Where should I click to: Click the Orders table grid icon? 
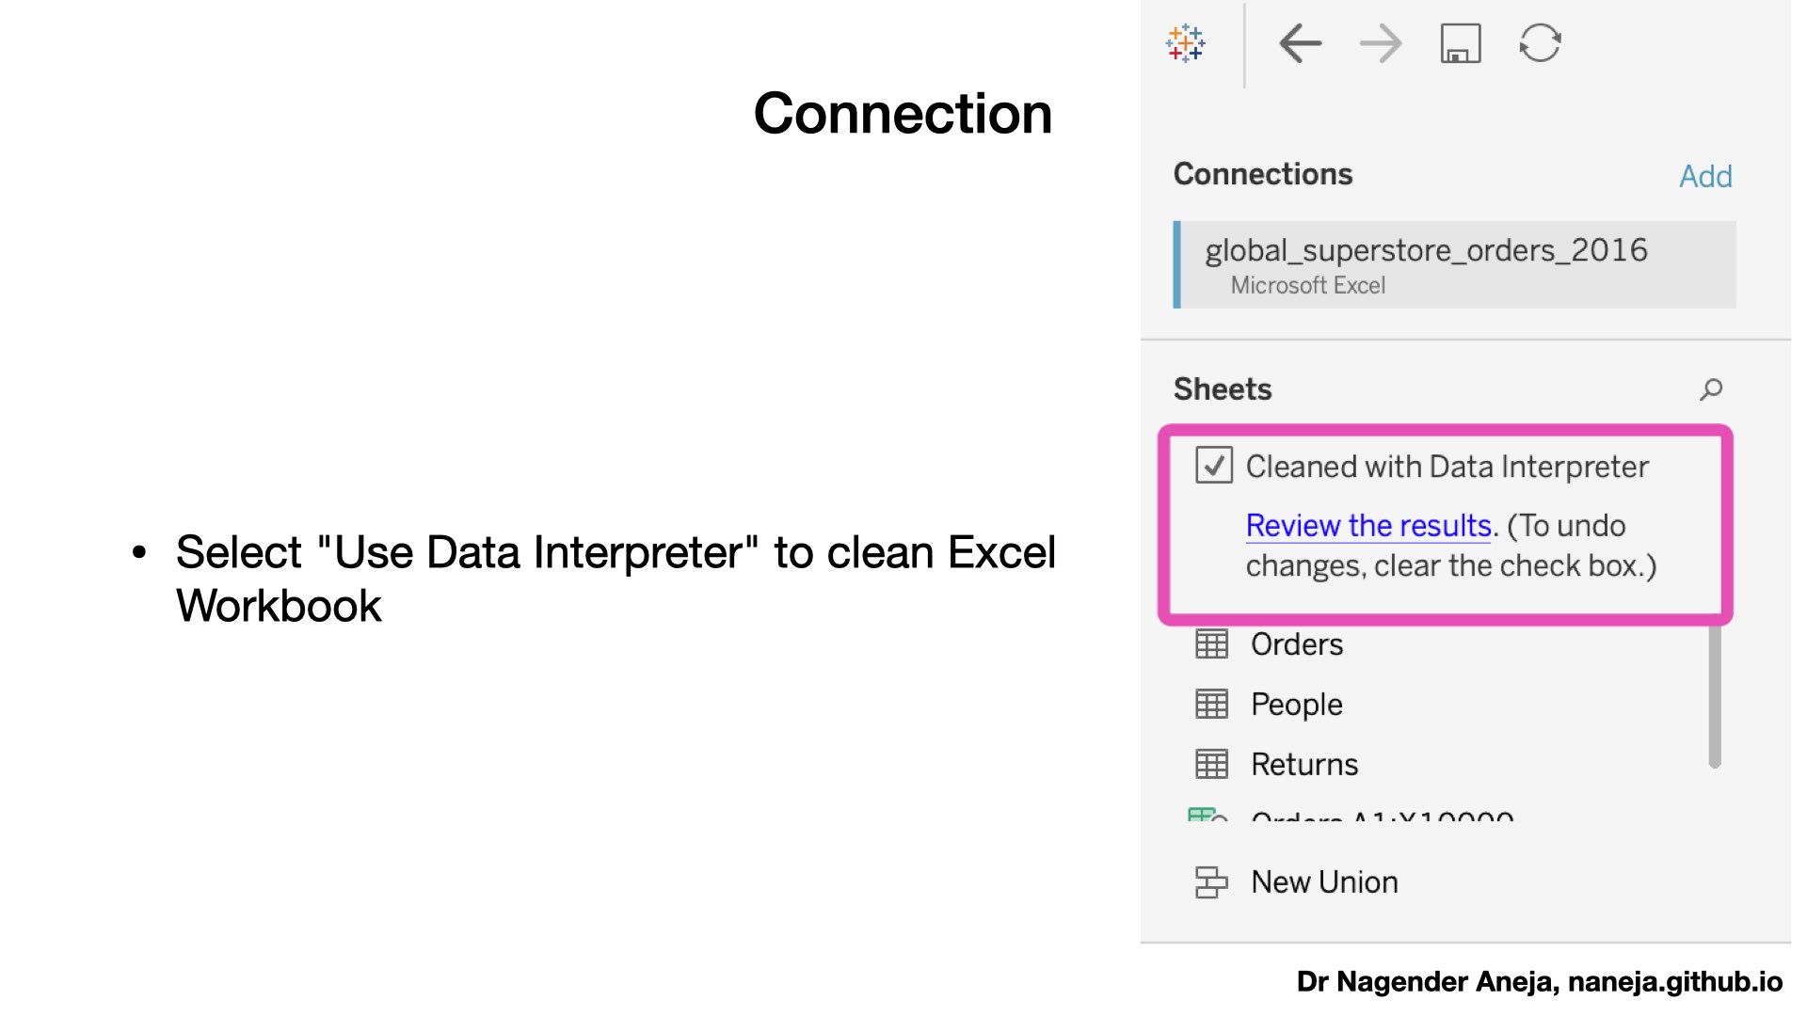tap(1211, 644)
